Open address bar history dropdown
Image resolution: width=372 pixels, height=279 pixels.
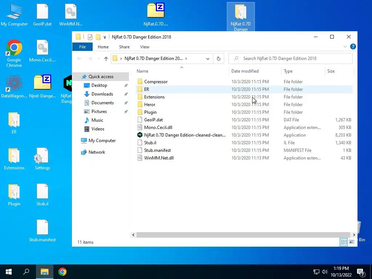click(207, 58)
